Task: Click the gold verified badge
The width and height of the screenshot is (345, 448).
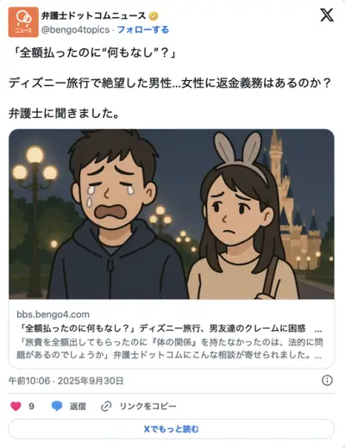Action: pyautogui.click(x=154, y=16)
